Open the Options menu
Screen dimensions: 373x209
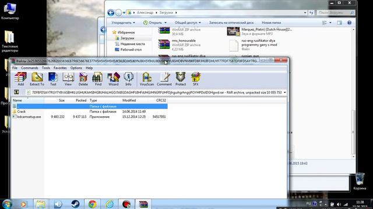76,68
